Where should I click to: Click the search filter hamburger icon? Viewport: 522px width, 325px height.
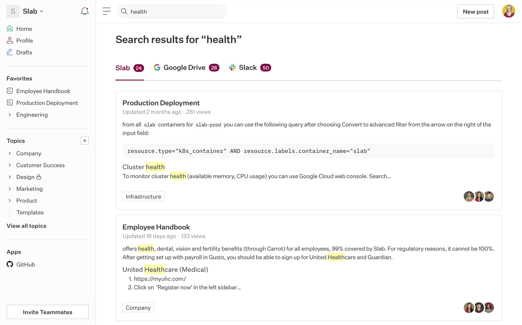(106, 11)
